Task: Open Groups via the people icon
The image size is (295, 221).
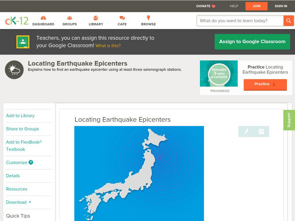Action: pos(69,17)
